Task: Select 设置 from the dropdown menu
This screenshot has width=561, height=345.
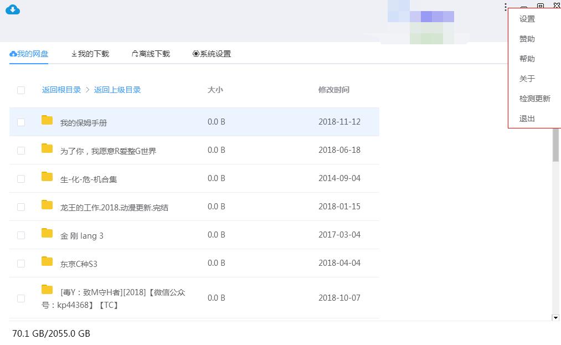Action: click(x=527, y=19)
